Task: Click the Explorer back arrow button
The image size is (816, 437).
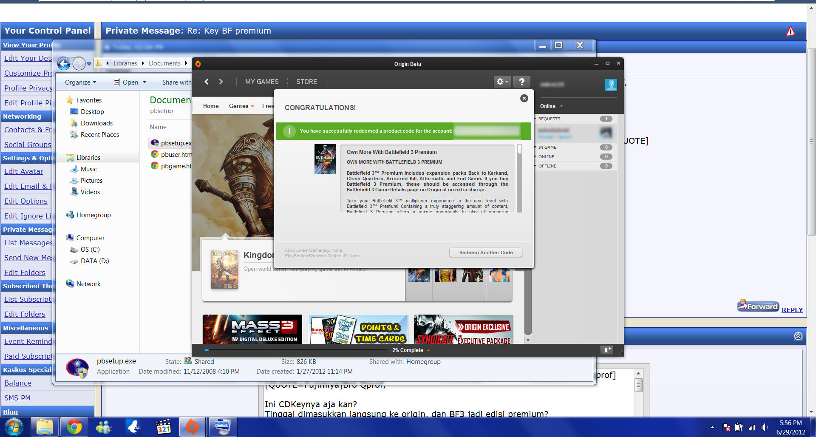Action: click(64, 64)
